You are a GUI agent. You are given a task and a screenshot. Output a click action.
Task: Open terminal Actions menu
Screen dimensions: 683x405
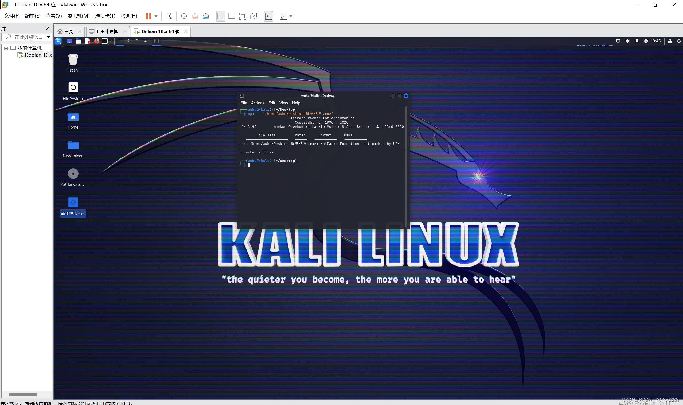coord(257,103)
